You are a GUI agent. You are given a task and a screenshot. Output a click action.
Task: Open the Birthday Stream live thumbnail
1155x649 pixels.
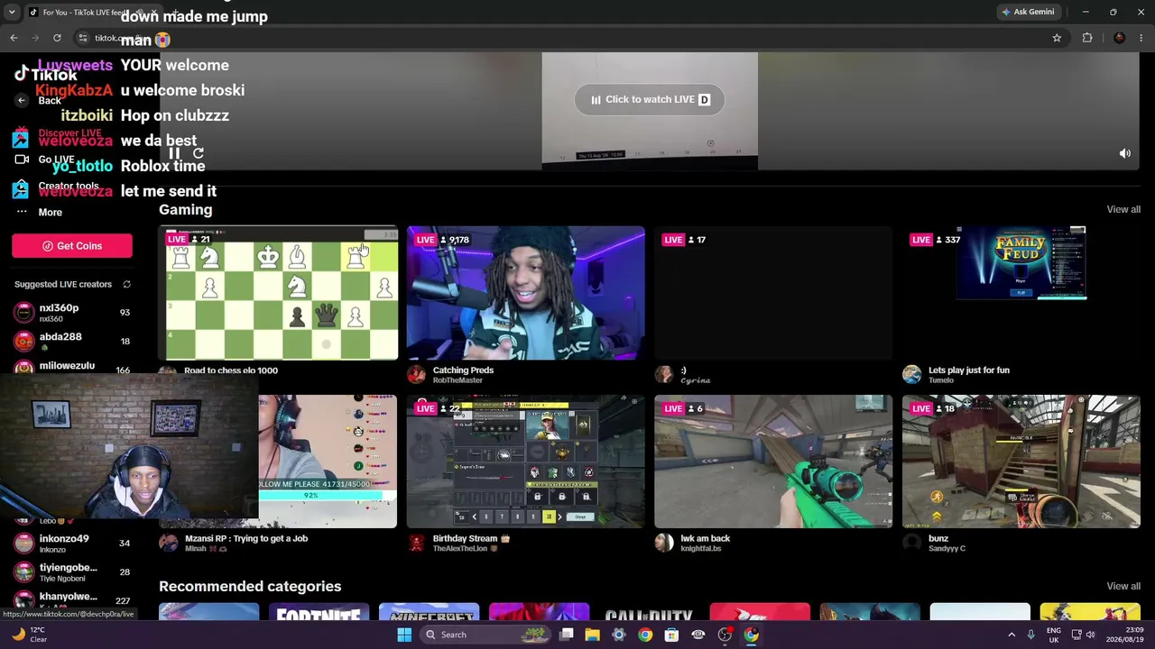[x=526, y=462]
